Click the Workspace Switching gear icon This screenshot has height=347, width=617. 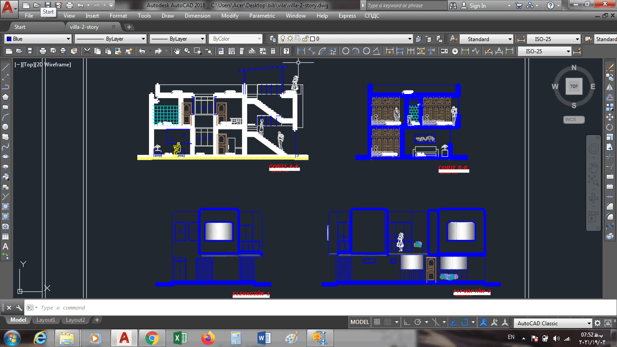click(x=598, y=323)
